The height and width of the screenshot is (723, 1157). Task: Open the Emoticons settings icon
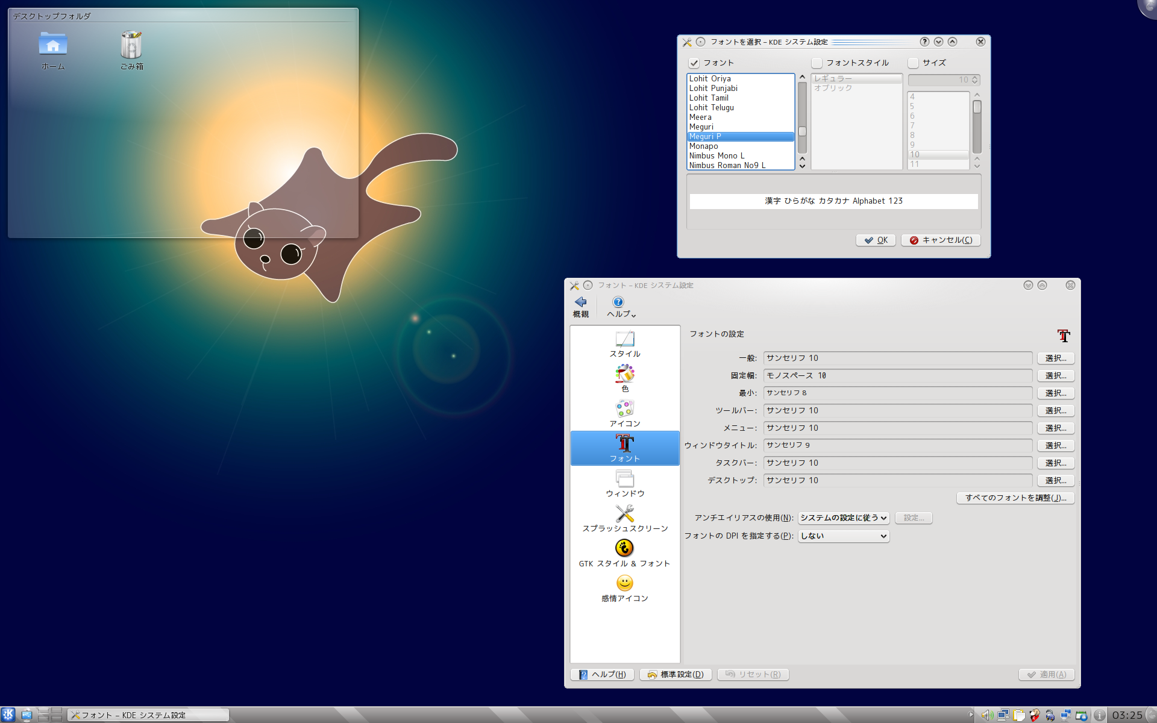click(624, 588)
